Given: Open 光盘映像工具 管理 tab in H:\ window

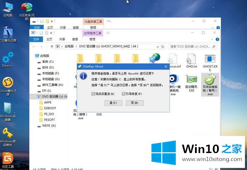Looking at the screenshot, I should tap(93, 27).
